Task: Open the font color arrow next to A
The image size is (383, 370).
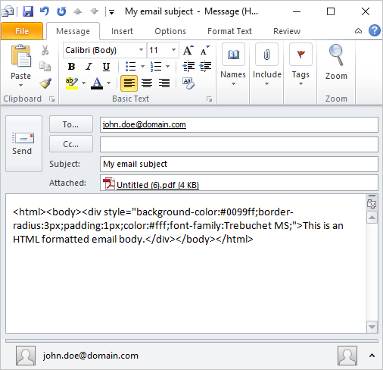Action: click(109, 83)
